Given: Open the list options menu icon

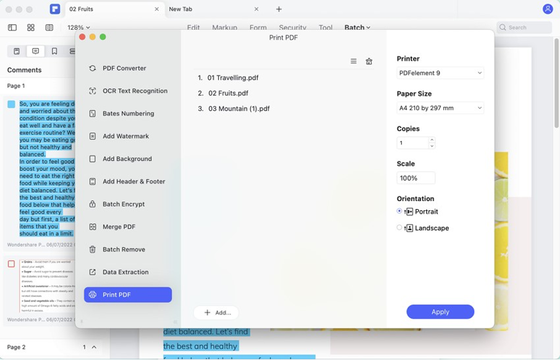Looking at the screenshot, I should (x=354, y=61).
